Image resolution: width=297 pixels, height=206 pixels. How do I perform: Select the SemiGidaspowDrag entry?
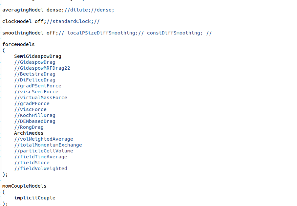click(x=37, y=56)
